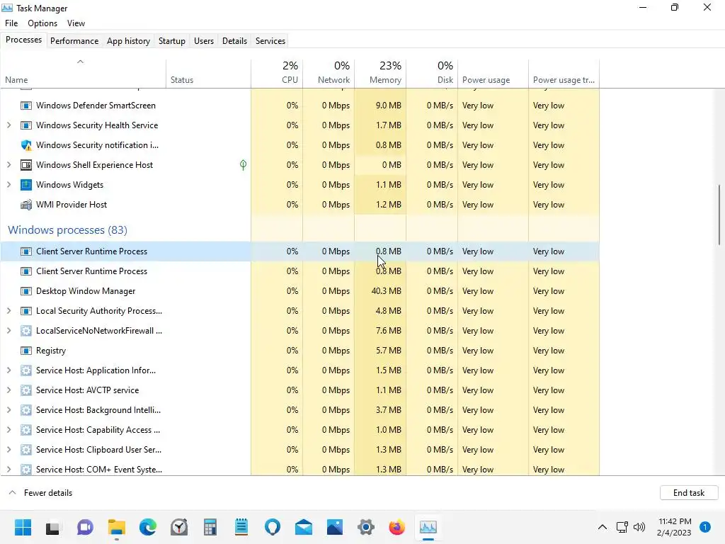The width and height of the screenshot is (725, 544).
Task: Switch to the Startup tab
Action: pyautogui.click(x=172, y=41)
